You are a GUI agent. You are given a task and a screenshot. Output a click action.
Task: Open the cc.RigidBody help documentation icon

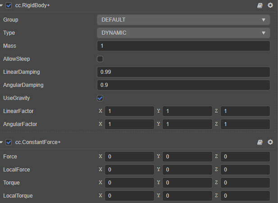tap(260, 5)
